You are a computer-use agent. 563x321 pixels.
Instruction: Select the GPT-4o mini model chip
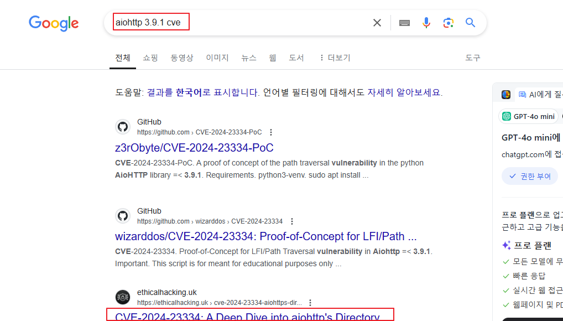pos(529,116)
